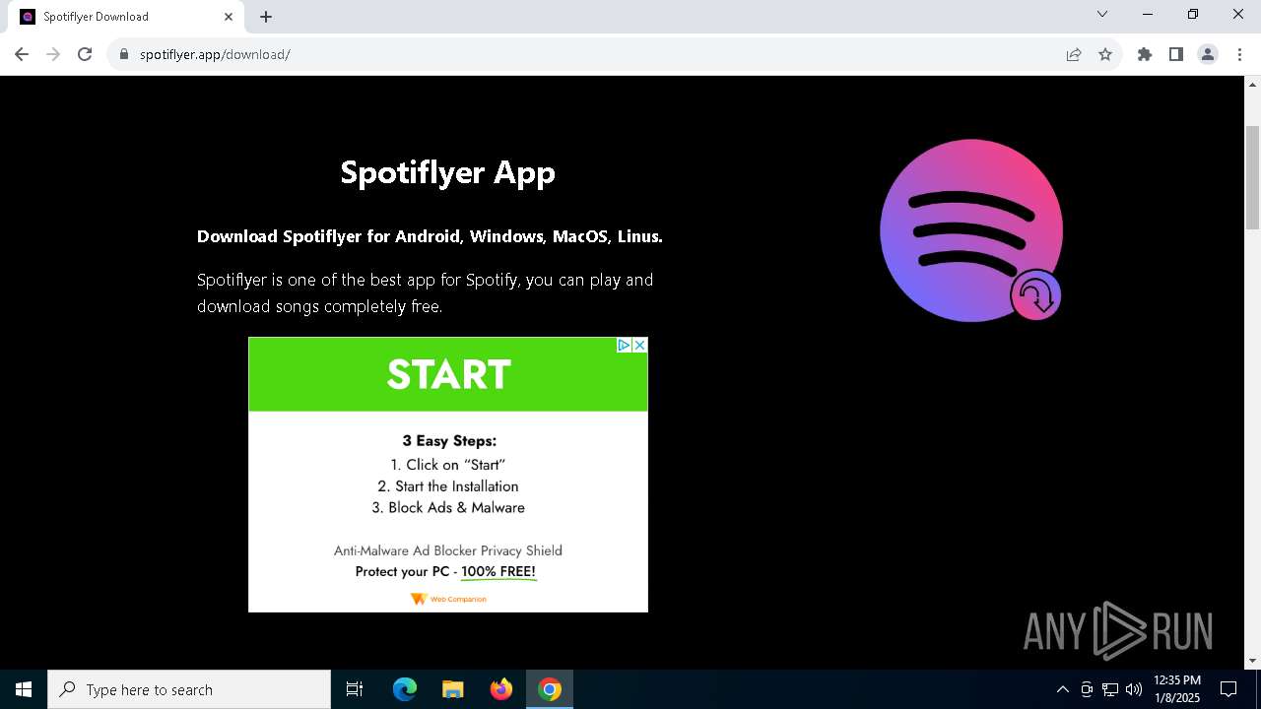1261x709 pixels.
Task: Click the green START ad banner
Action: click(448, 374)
